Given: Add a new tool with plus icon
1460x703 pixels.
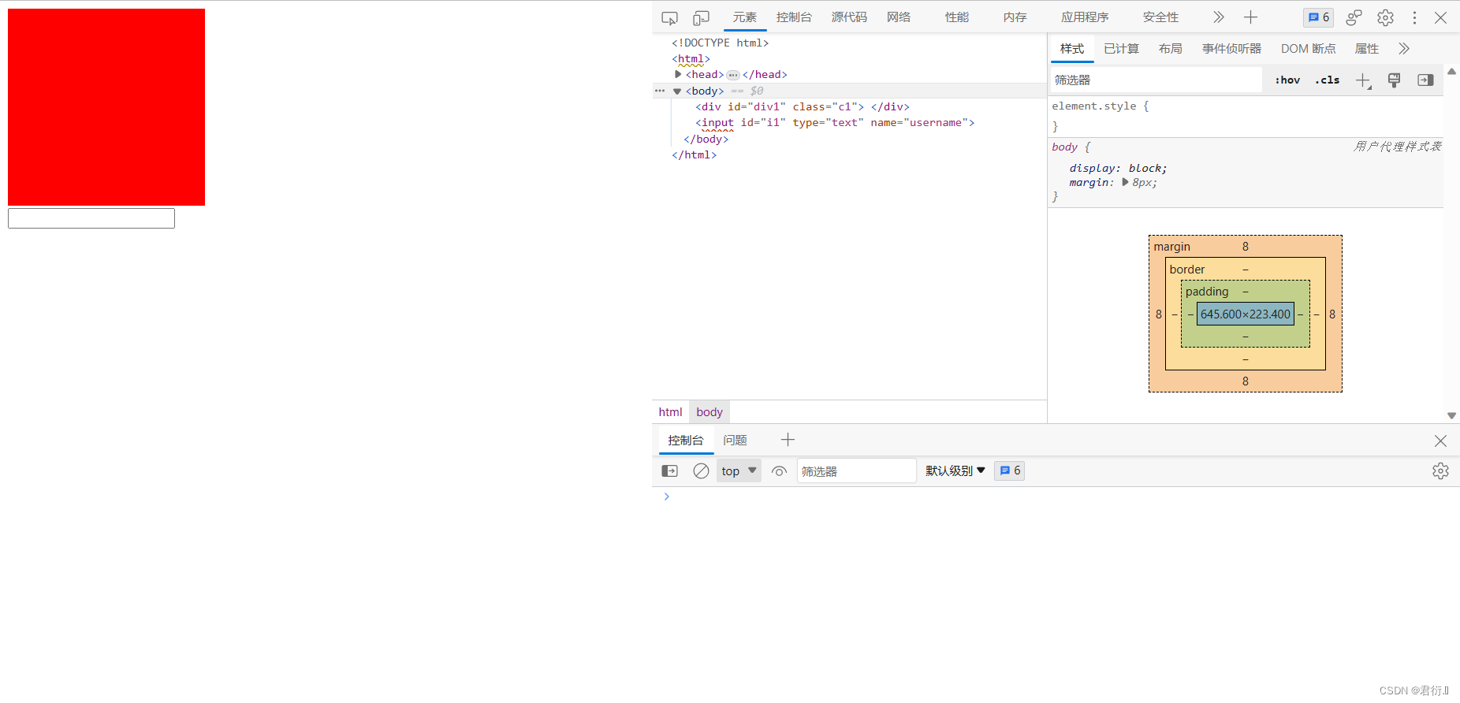Looking at the screenshot, I should point(1250,17).
